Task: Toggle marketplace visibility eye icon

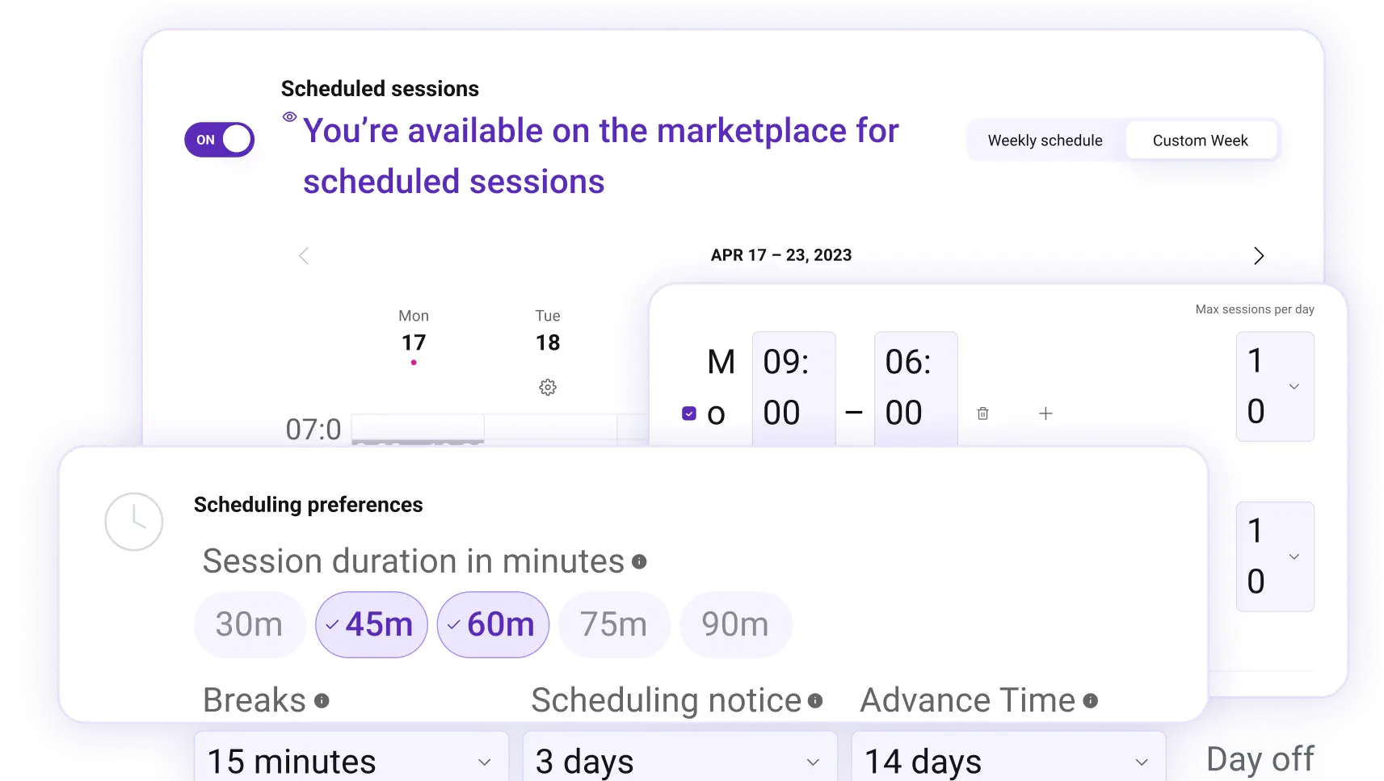Action: (x=288, y=117)
